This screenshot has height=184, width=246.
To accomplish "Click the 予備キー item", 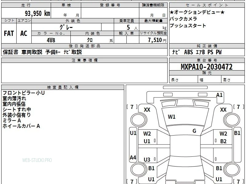I will (53, 52).
